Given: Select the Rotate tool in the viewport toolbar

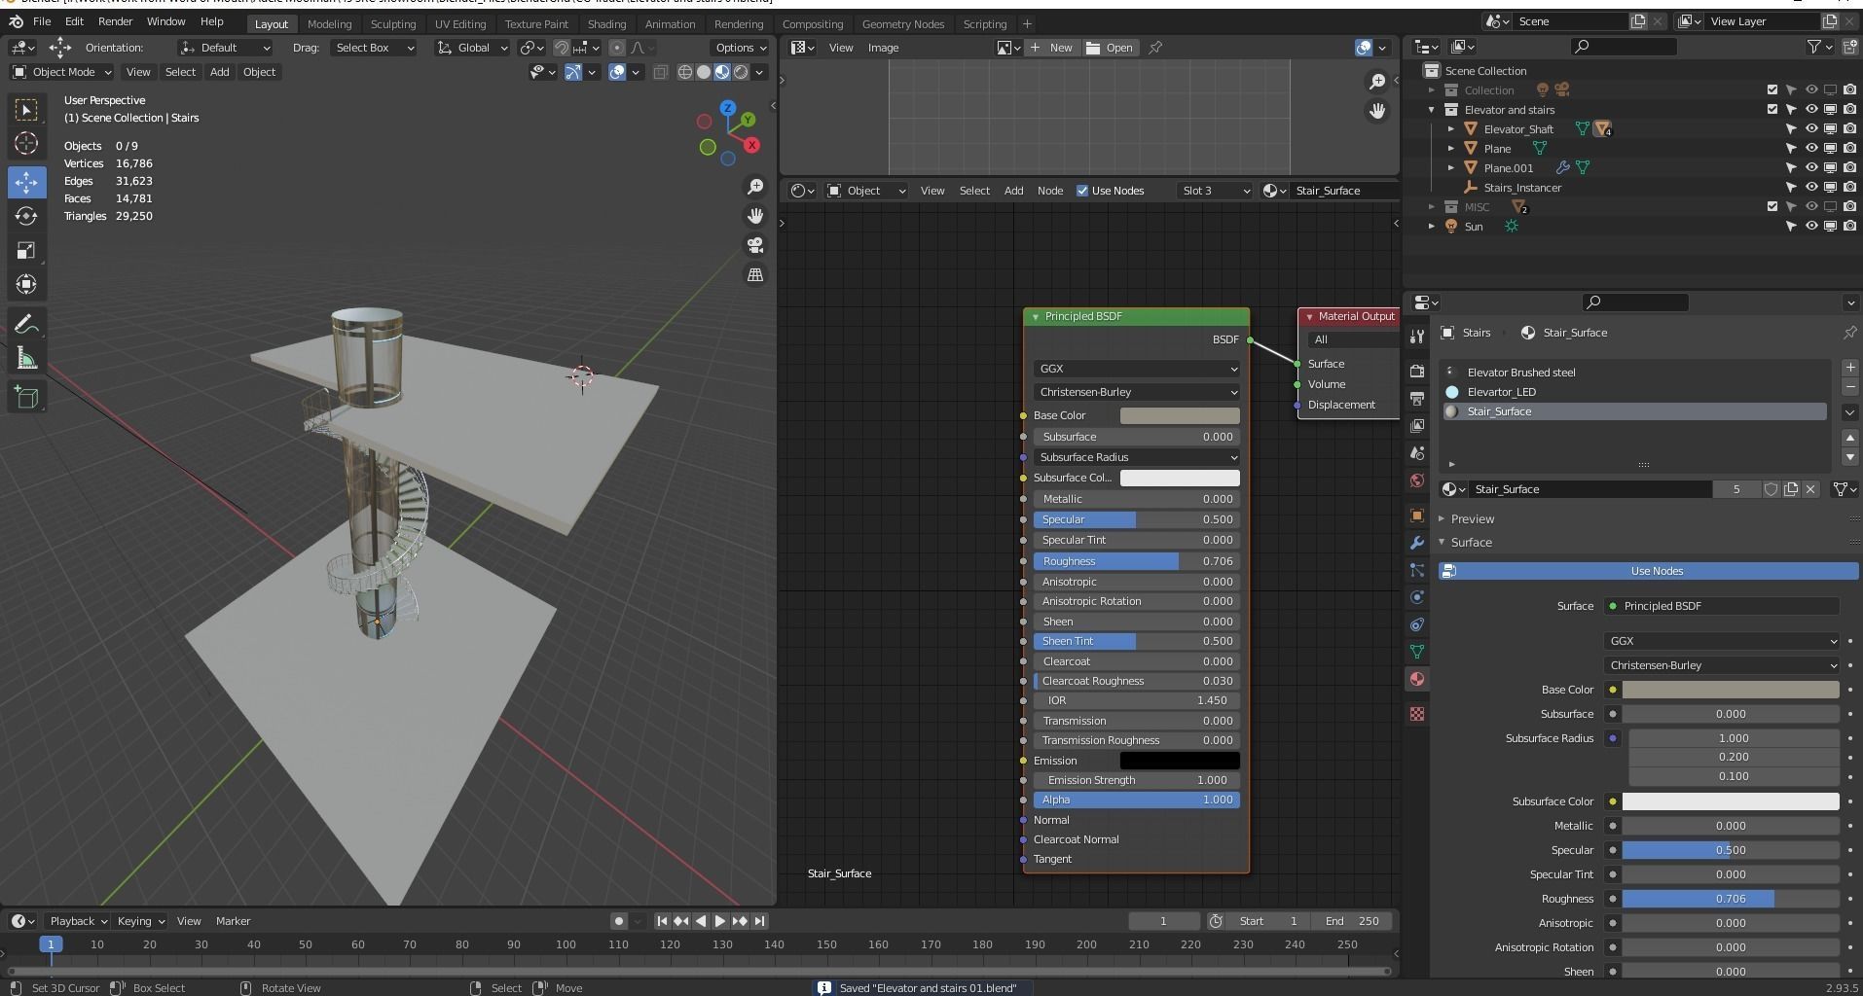Looking at the screenshot, I should (x=26, y=216).
